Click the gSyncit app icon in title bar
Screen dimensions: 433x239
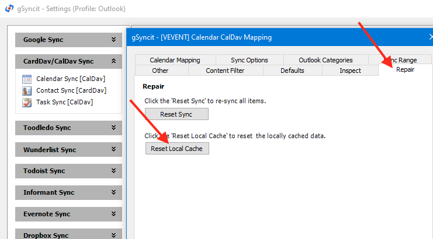tap(9, 9)
